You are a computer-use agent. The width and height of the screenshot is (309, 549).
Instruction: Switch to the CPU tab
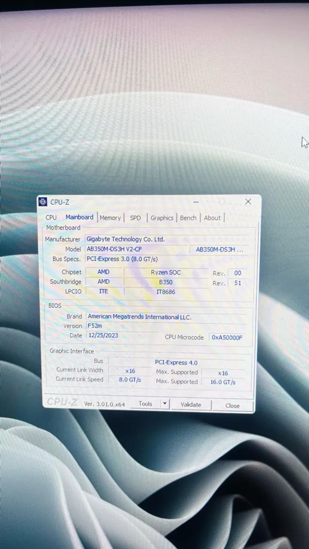coord(51,217)
